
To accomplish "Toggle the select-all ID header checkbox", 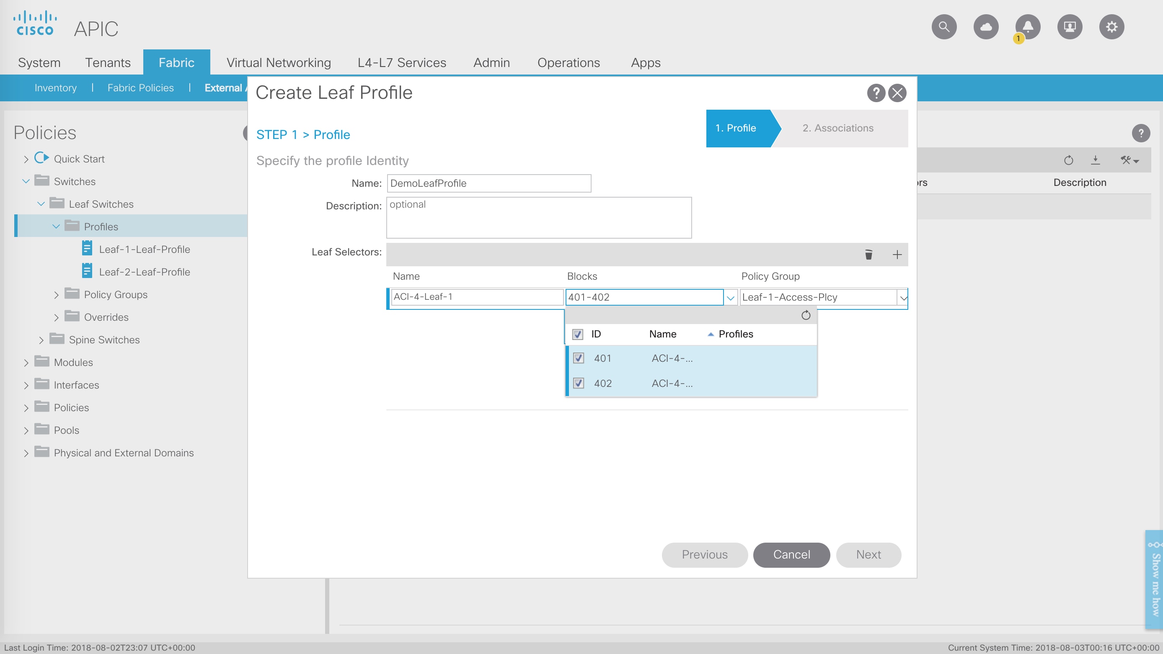I will pyautogui.click(x=577, y=334).
